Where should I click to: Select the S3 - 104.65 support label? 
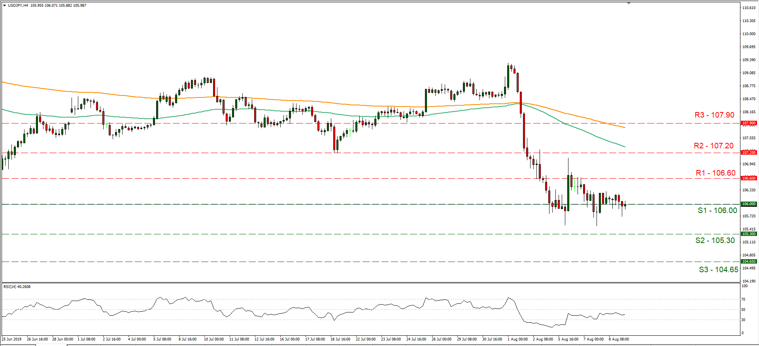pos(718,269)
